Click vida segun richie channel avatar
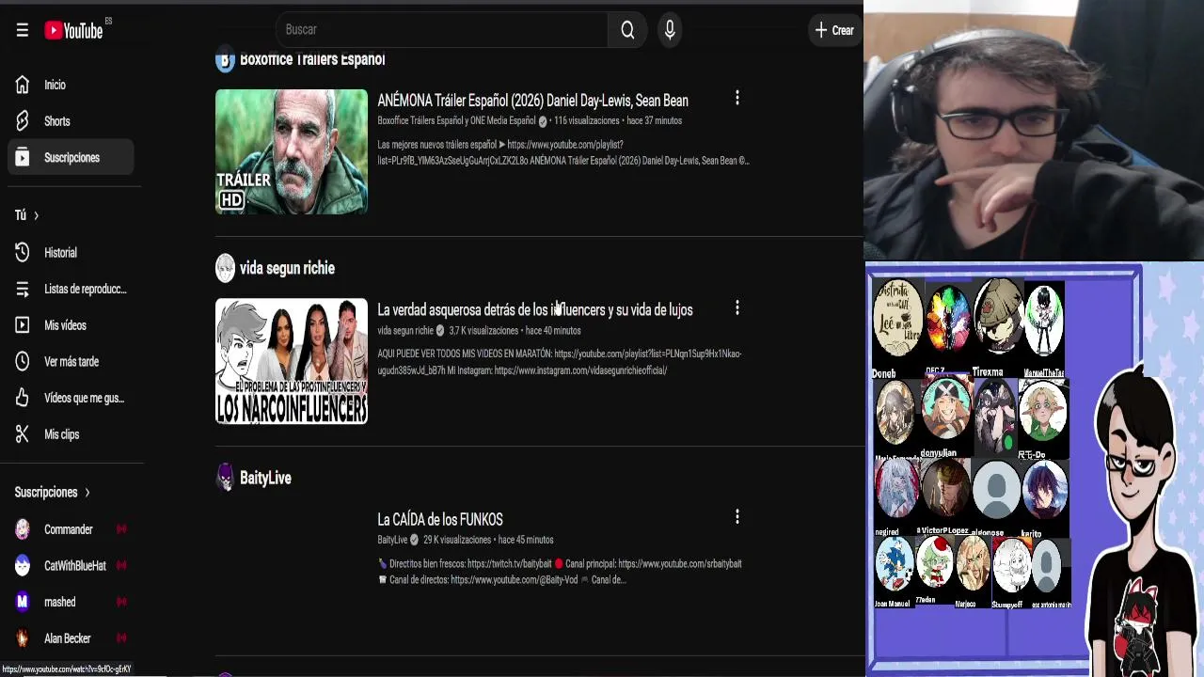Screen dimensions: 1204x677 click(225, 269)
